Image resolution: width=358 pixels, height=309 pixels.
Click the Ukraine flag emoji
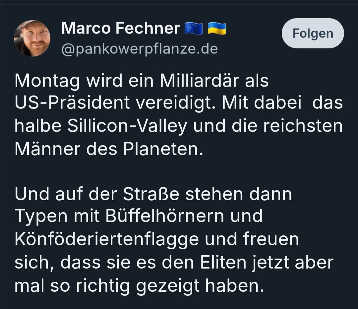coord(217,29)
